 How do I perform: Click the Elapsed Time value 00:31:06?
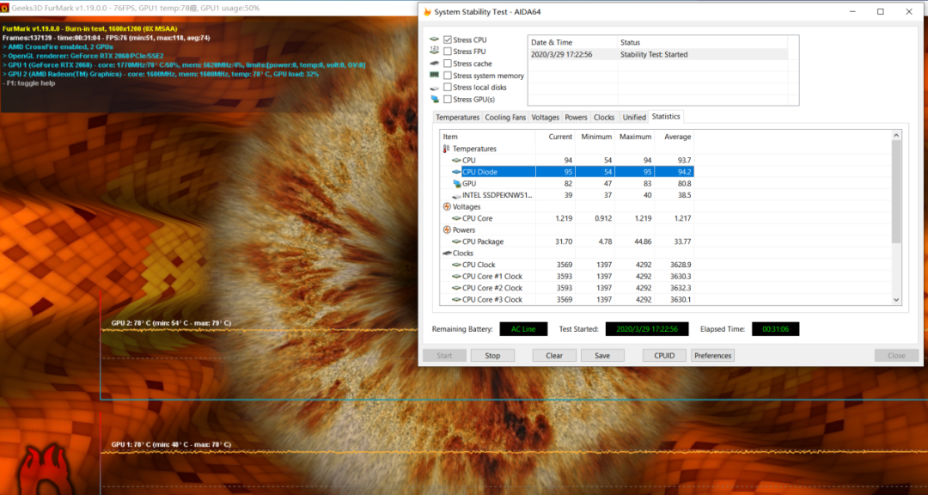(775, 328)
